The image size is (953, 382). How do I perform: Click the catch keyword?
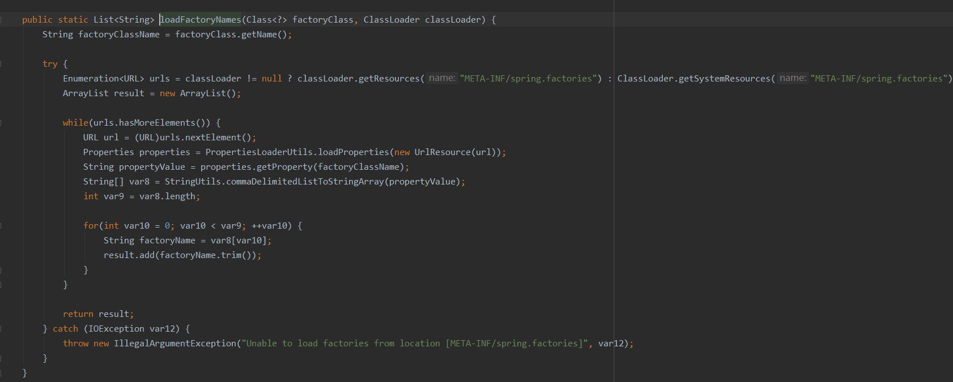(x=65, y=329)
